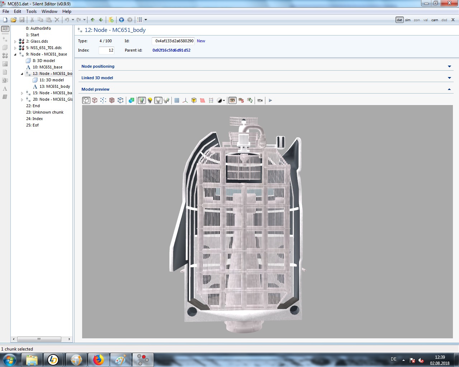
Task: Move selected chunk down with the green down arrow
Action: (x=101, y=20)
